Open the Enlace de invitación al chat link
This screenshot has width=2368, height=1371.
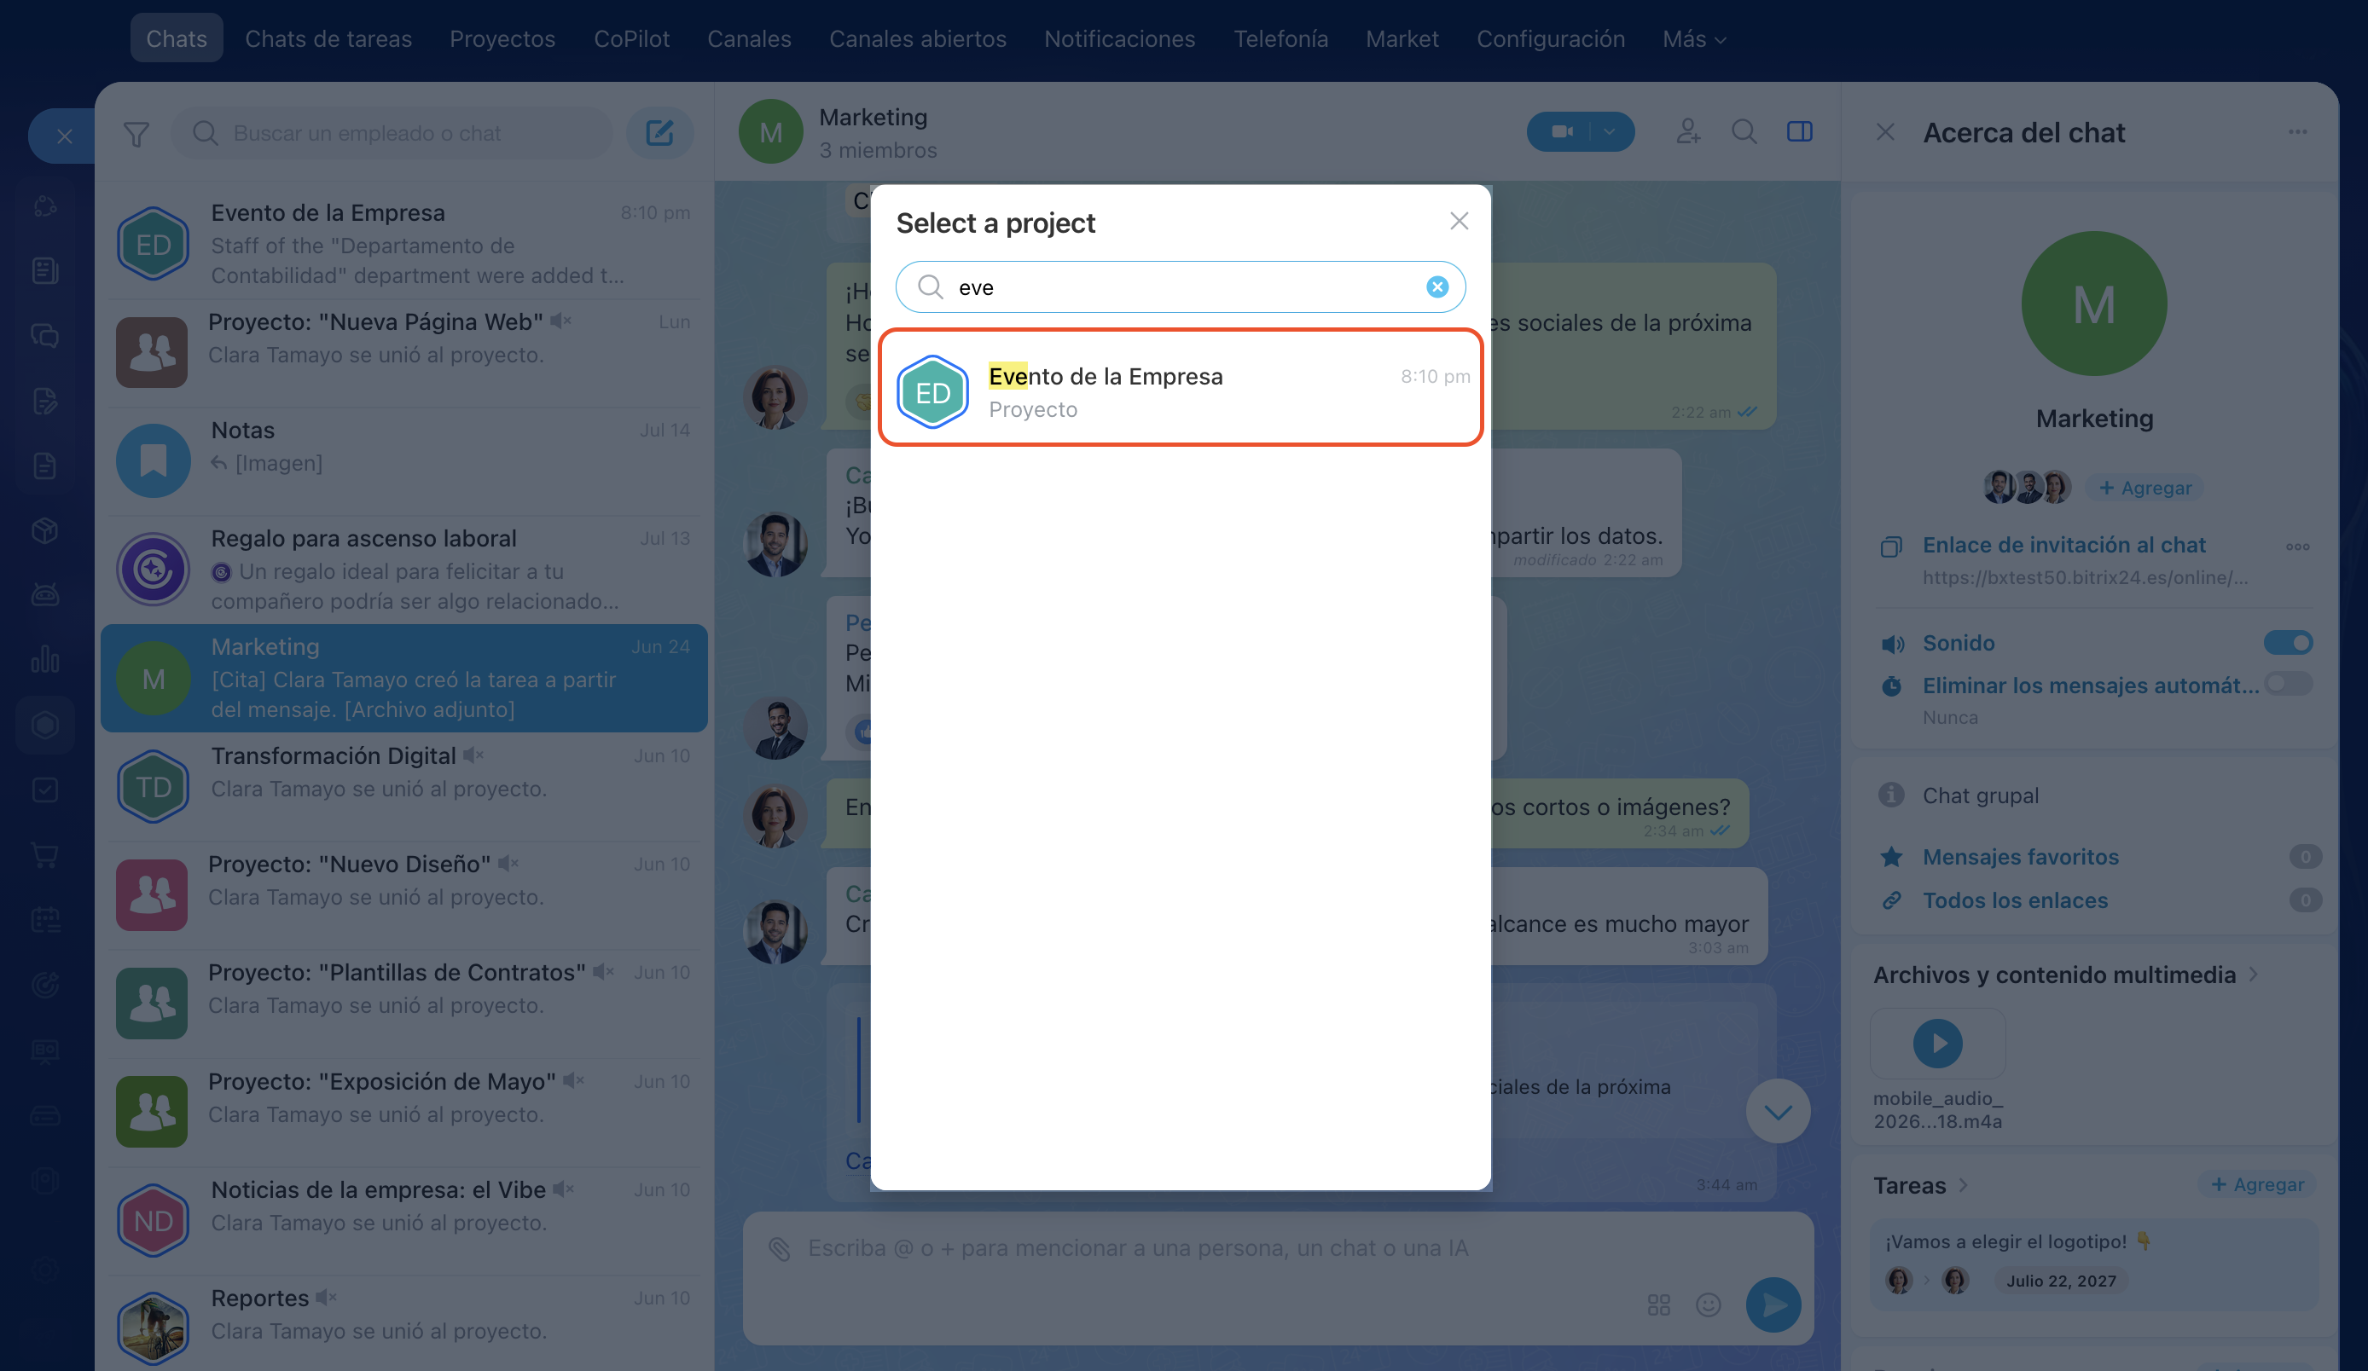click(2063, 546)
